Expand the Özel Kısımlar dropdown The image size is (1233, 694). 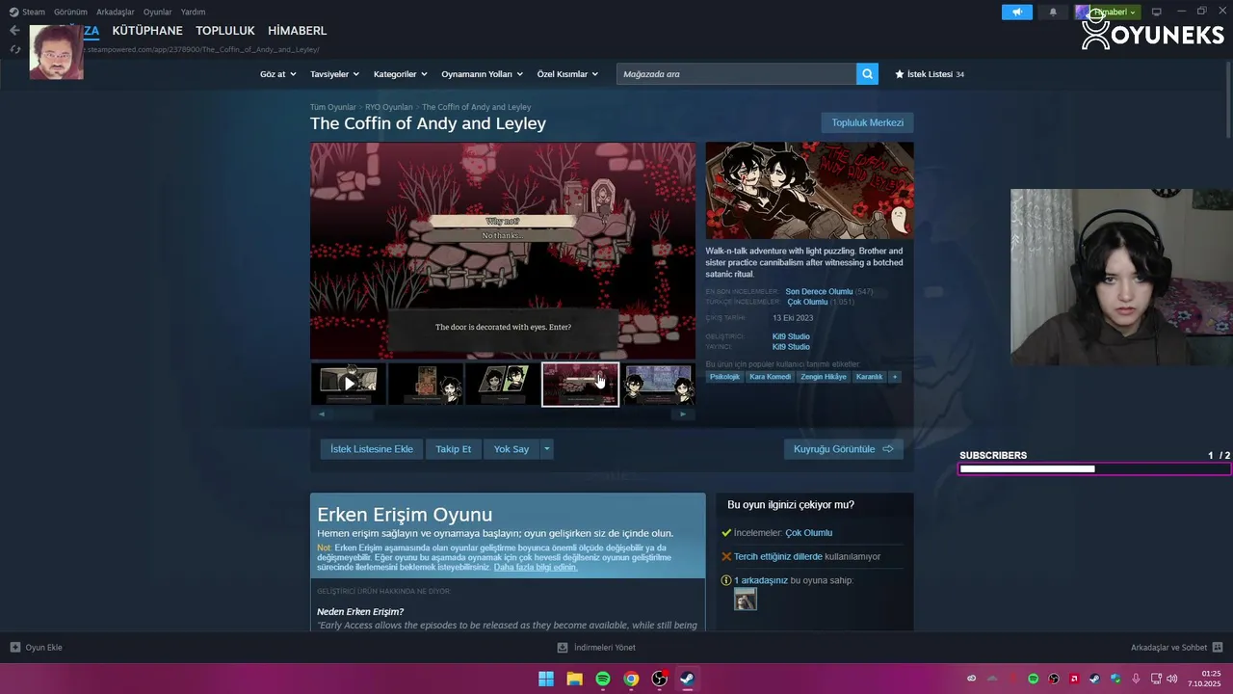coord(567,74)
